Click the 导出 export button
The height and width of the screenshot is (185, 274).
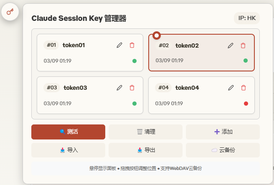click(145, 150)
